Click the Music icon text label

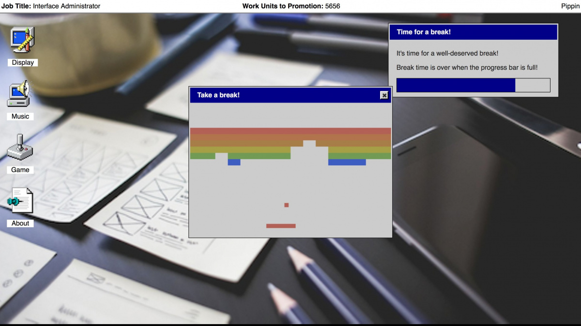(20, 116)
